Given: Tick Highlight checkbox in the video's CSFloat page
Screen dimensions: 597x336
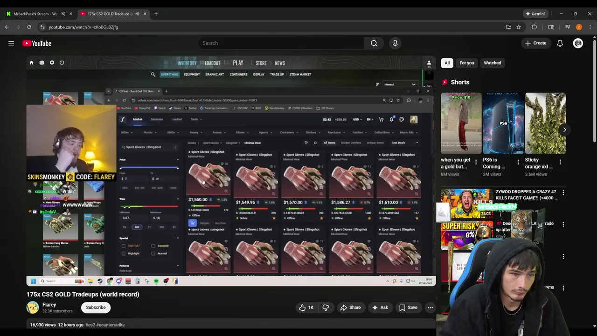Looking at the screenshot, I should pos(124,253).
